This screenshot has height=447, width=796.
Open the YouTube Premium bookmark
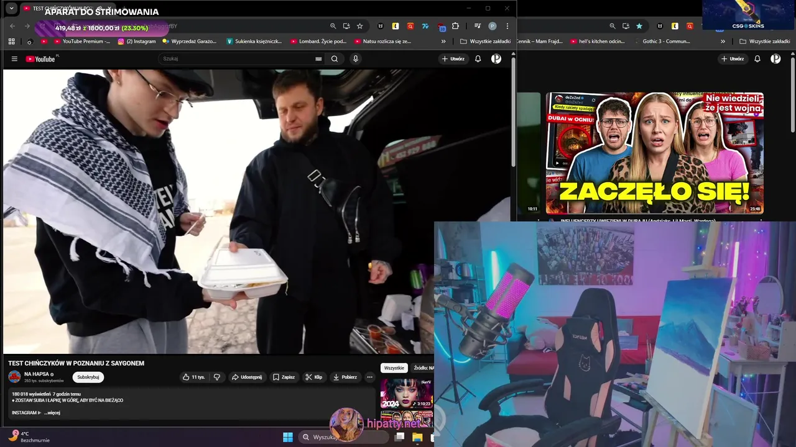click(x=82, y=42)
